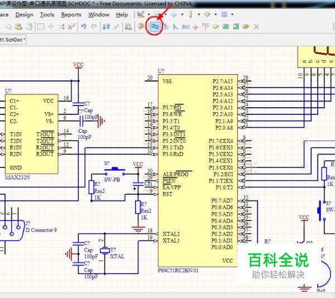This screenshot has height=298, width=335.
Task: Switch to the SchDoc document tab
Action: [13, 40]
